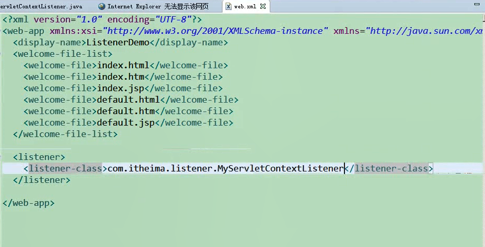Screen dimensions: 485x247
Task: Select the web.xml tab label
Action: point(246,7)
